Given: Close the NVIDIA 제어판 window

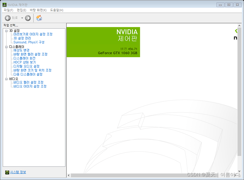Looking at the screenshot, I should (x=237, y=5).
